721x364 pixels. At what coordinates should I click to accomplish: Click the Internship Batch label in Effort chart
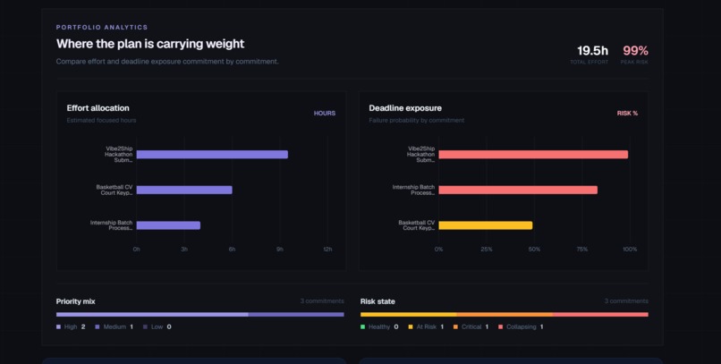click(111, 225)
